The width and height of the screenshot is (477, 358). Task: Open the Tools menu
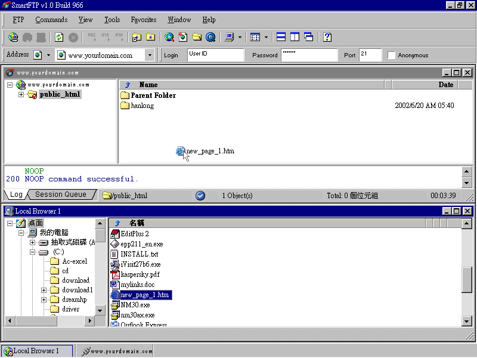(112, 20)
